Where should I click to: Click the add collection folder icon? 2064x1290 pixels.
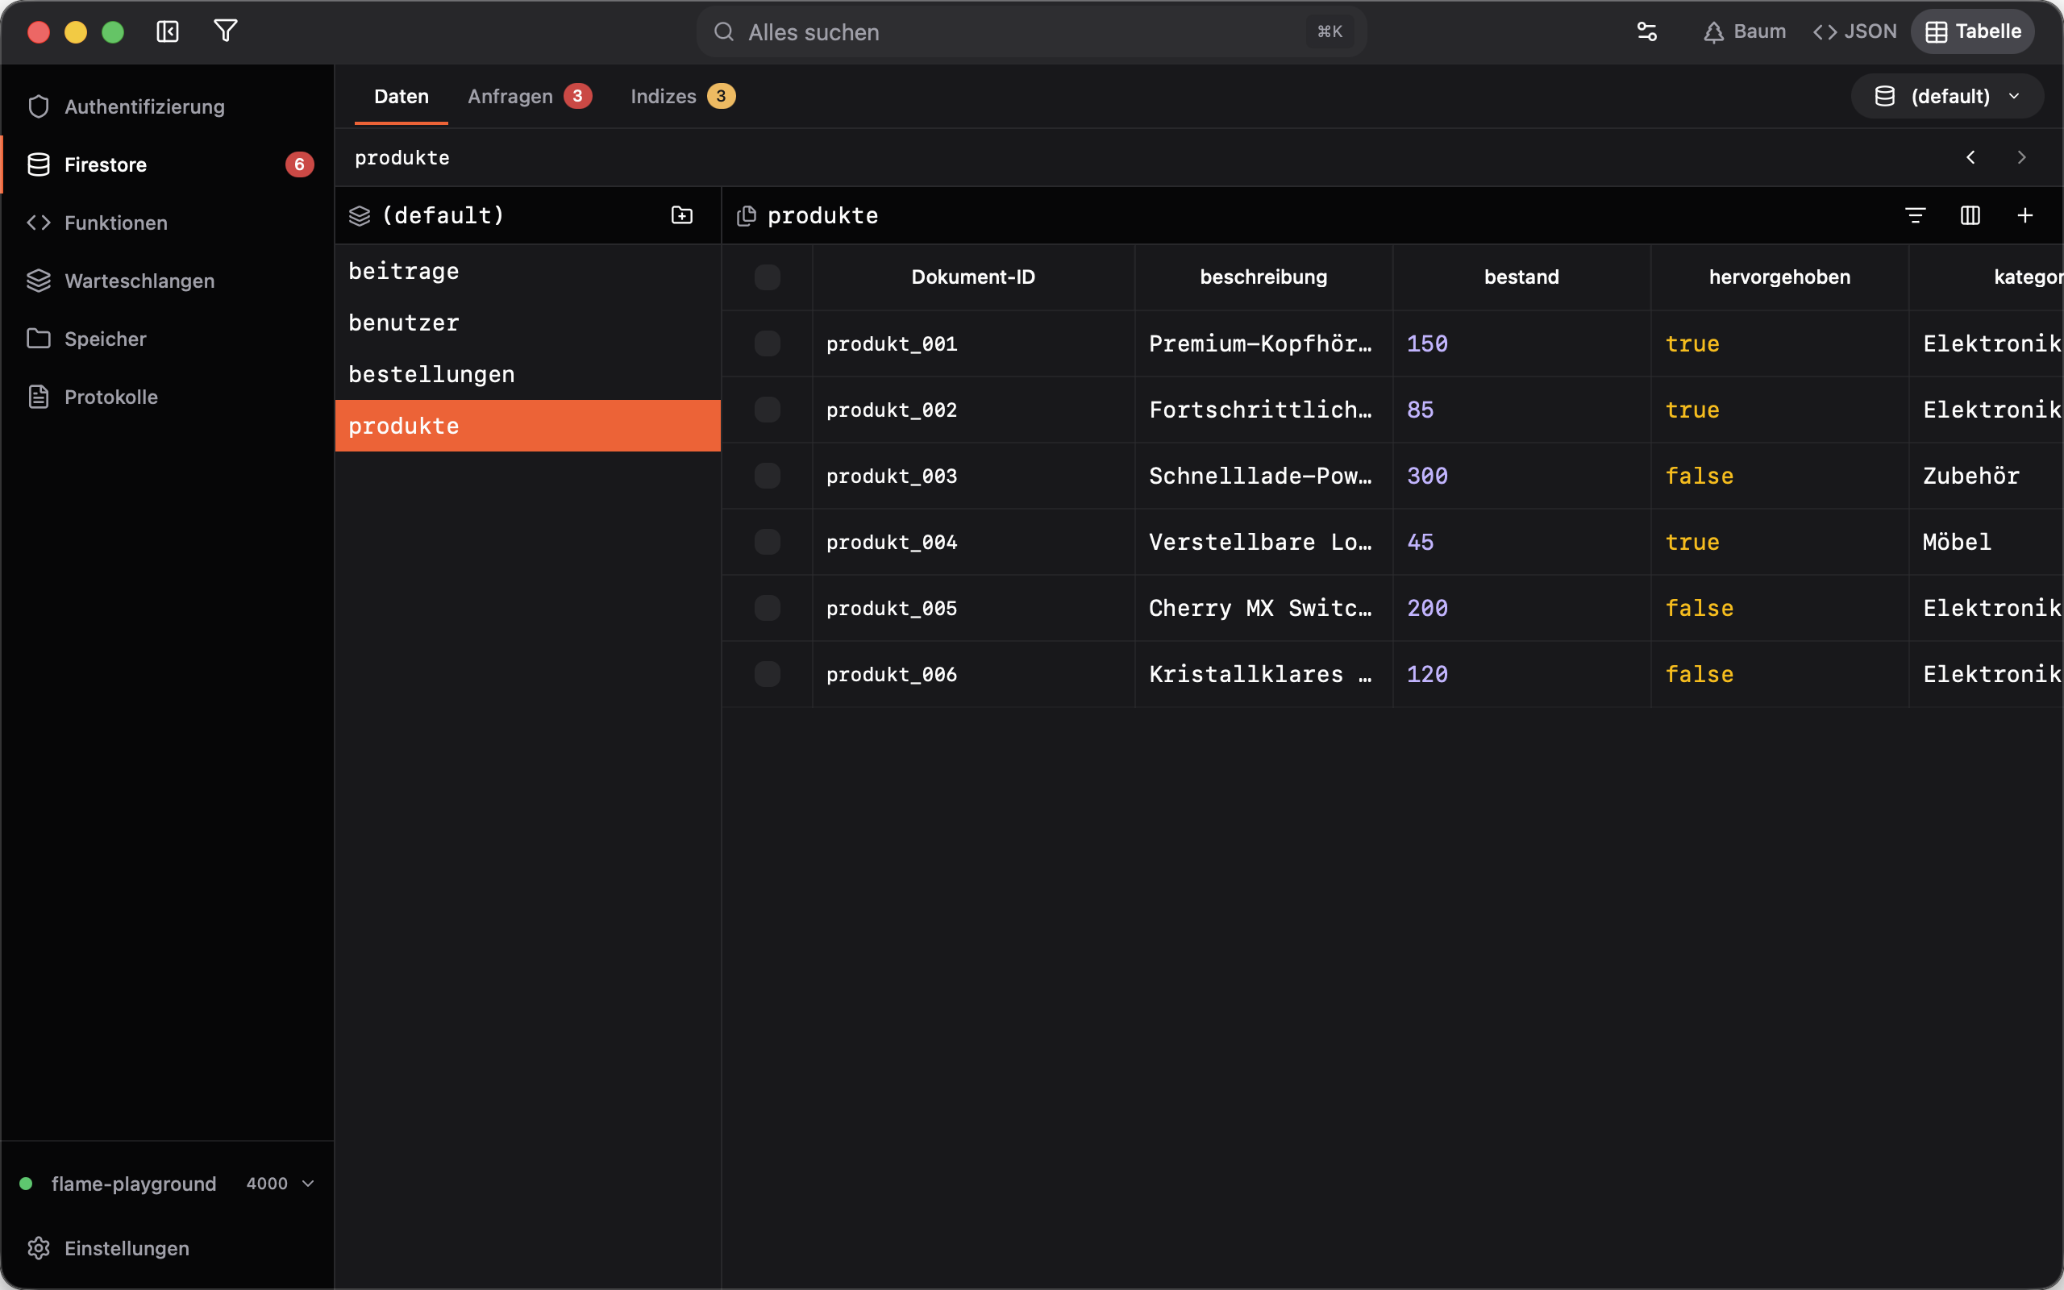point(681,215)
